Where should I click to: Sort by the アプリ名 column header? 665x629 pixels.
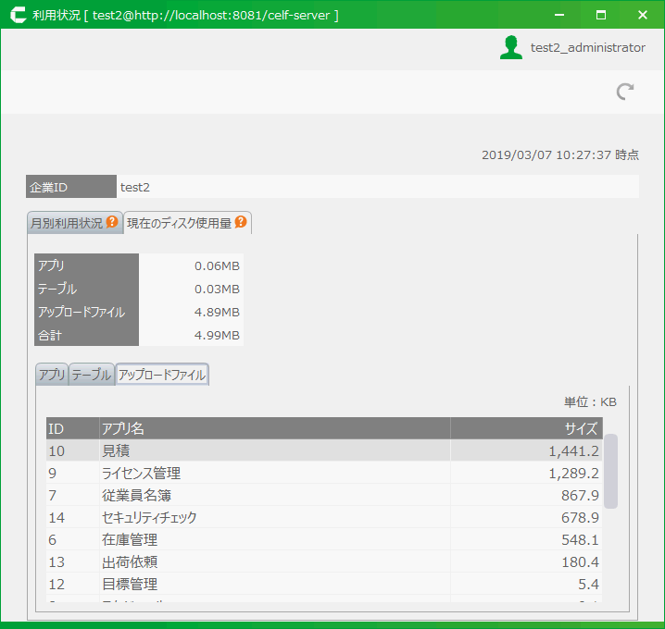point(274,428)
